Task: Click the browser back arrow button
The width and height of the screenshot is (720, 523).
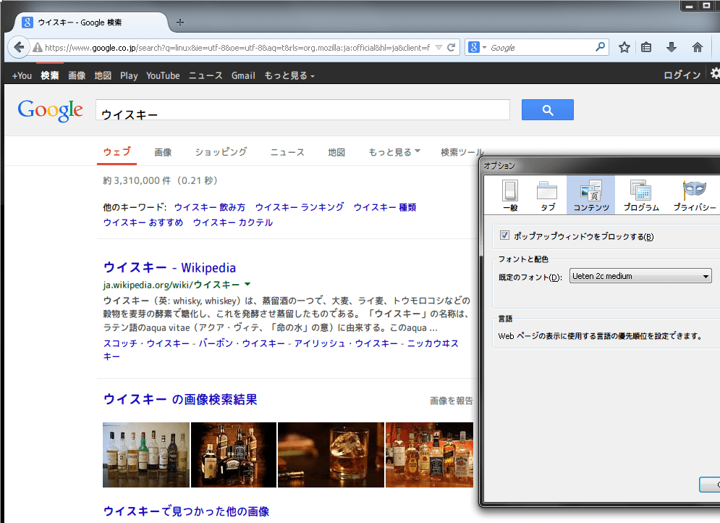Action: (19, 47)
